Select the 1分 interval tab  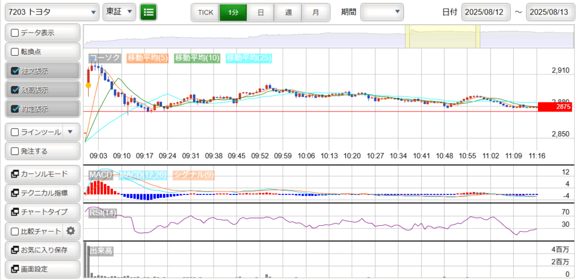pos(233,12)
